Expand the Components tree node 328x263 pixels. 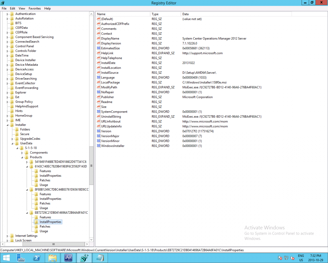[22, 153]
